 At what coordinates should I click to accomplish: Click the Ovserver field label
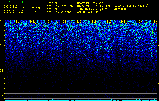pos(51,3)
